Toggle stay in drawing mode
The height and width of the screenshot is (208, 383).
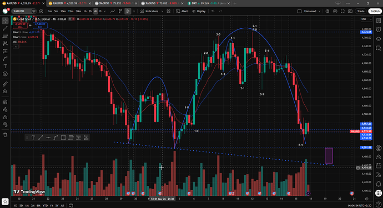[5, 109]
